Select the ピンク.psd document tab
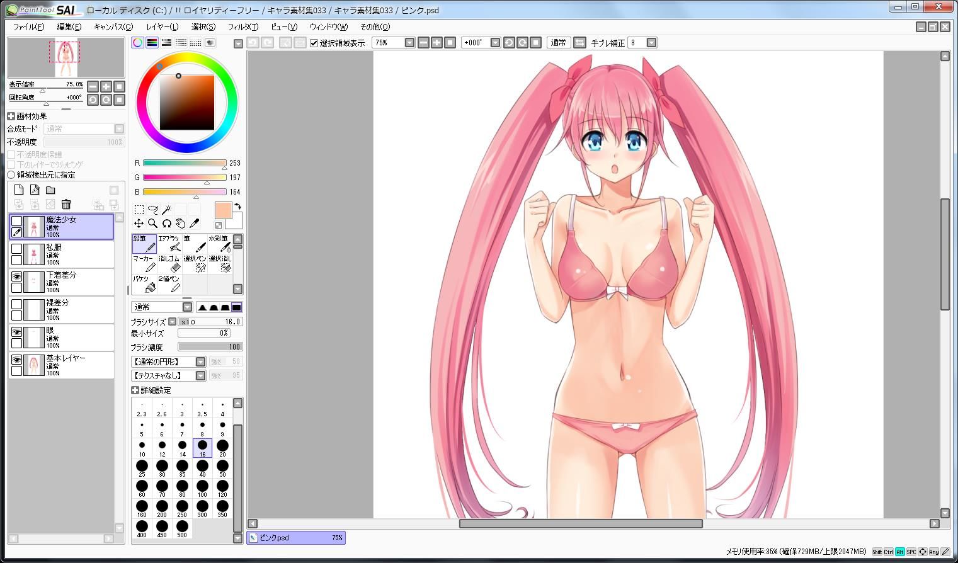 tap(296, 538)
